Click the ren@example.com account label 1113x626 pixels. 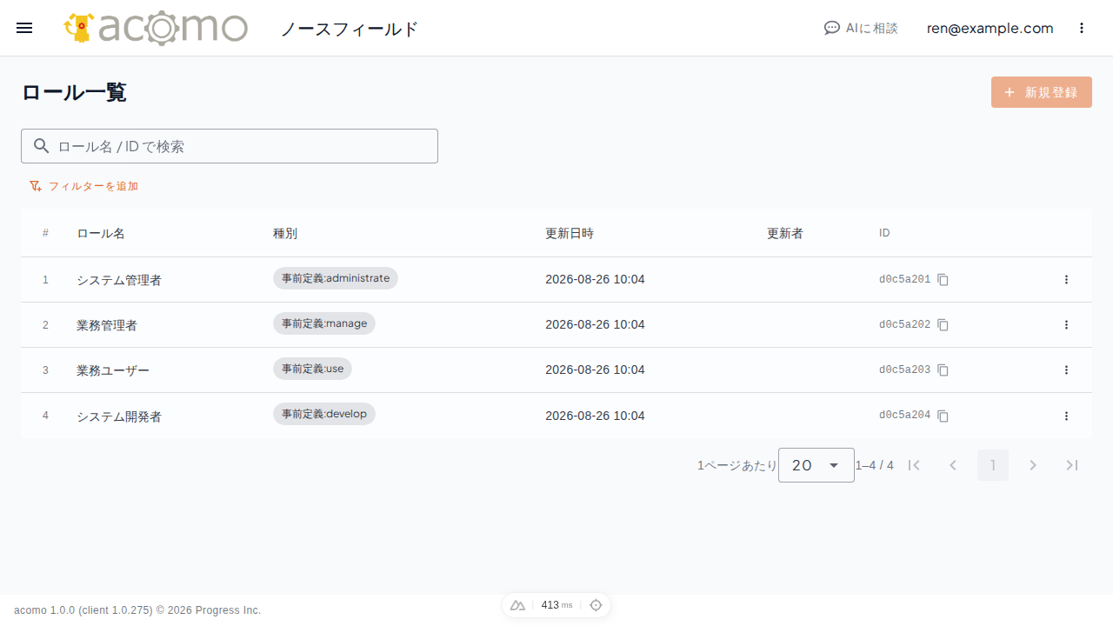pyautogui.click(x=990, y=28)
